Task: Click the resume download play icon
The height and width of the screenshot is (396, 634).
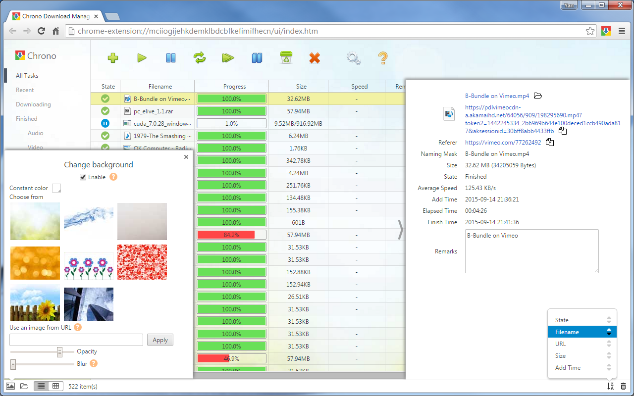Action: 142,58
